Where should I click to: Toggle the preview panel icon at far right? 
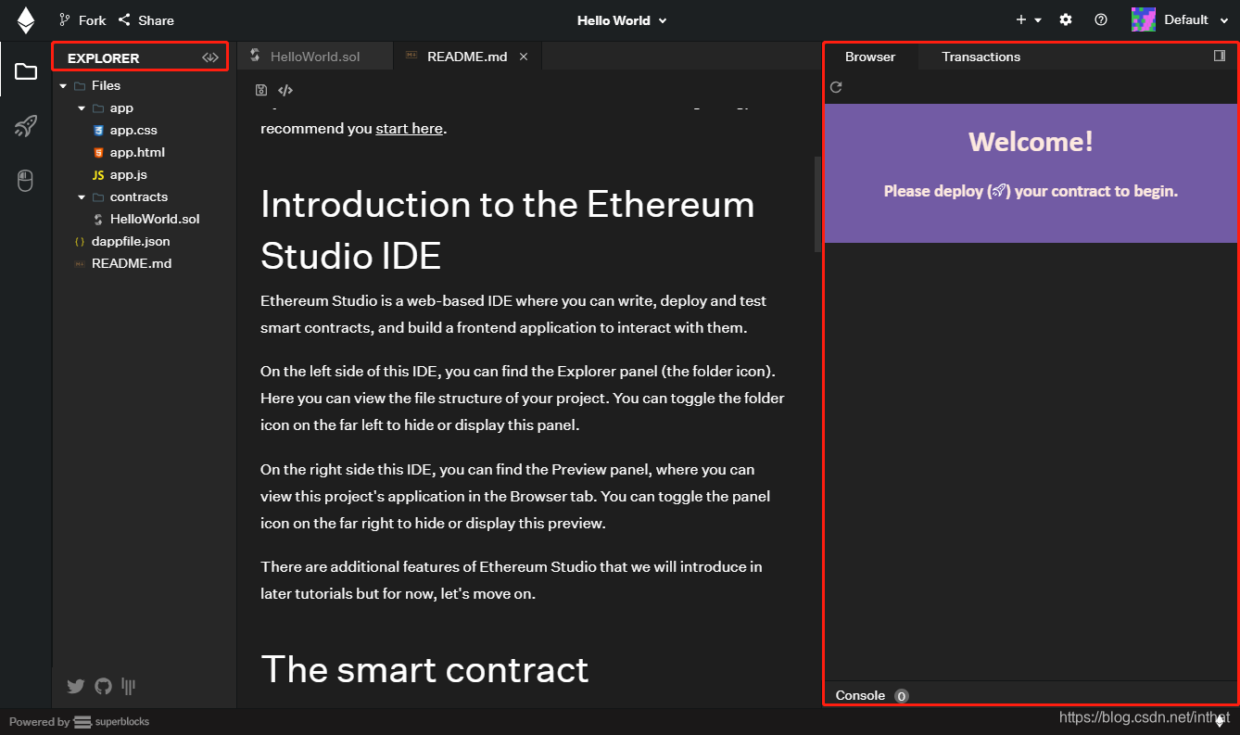1219,57
